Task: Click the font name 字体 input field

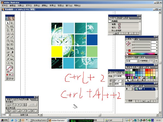Action: [119, 76]
